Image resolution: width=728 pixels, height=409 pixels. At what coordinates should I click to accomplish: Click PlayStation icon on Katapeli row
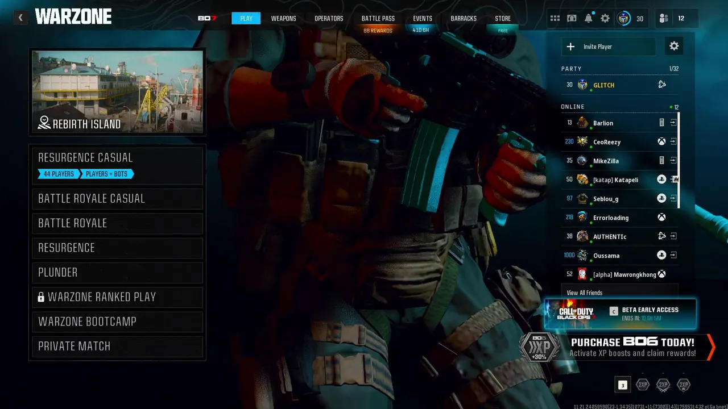[662, 180]
